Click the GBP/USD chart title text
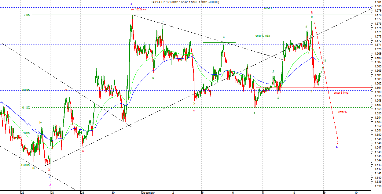Screen dimensions: 382x194 185,2
